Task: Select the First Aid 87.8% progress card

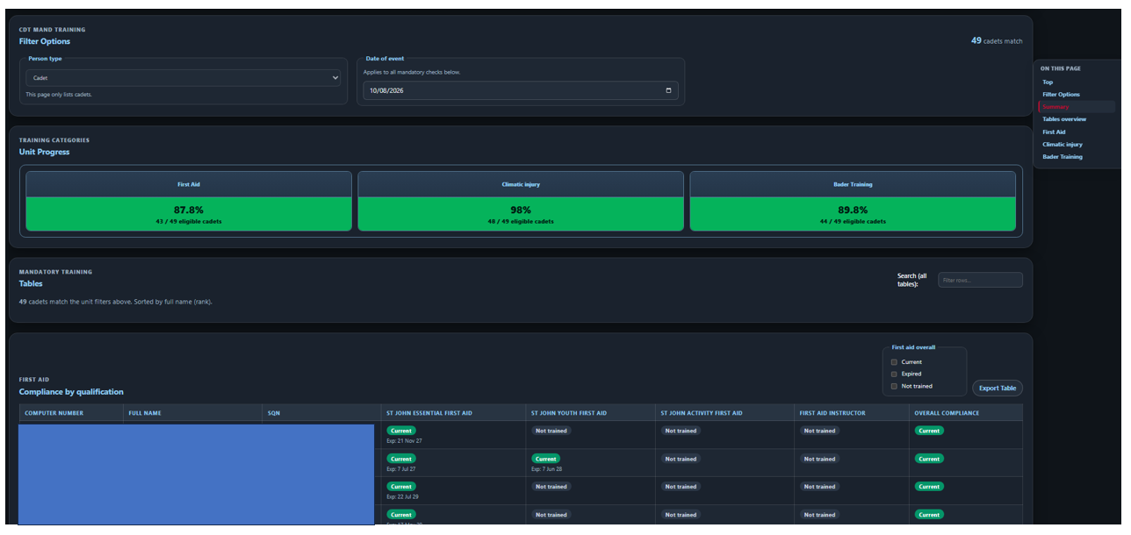Action: pyautogui.click(x=189, y=201)
